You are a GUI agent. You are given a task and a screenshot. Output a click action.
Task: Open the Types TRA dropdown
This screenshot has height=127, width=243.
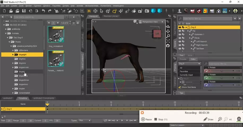coord(85,120)
